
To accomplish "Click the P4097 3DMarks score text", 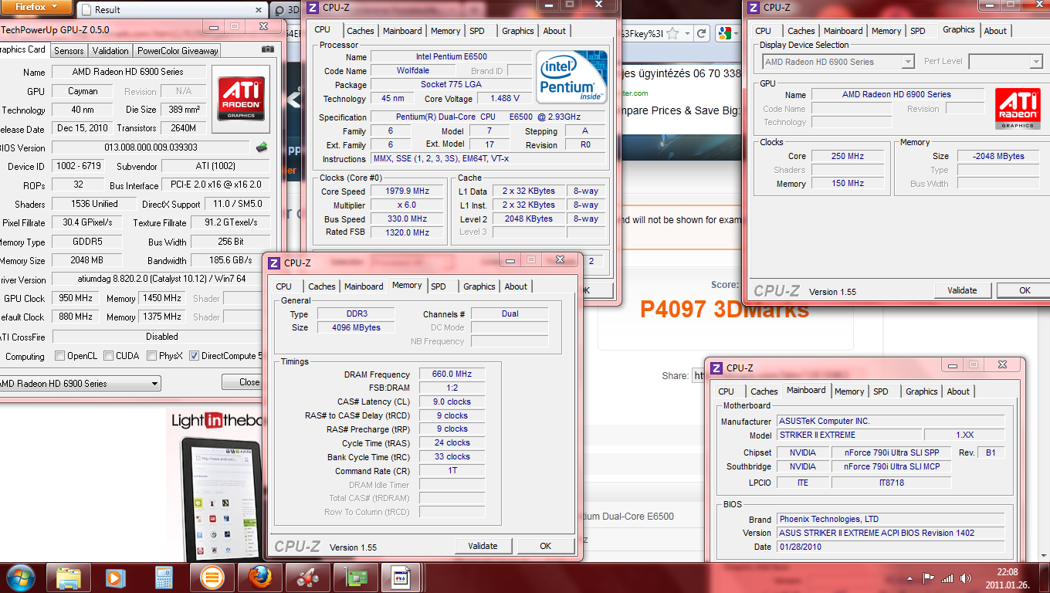I will (724, 310).
